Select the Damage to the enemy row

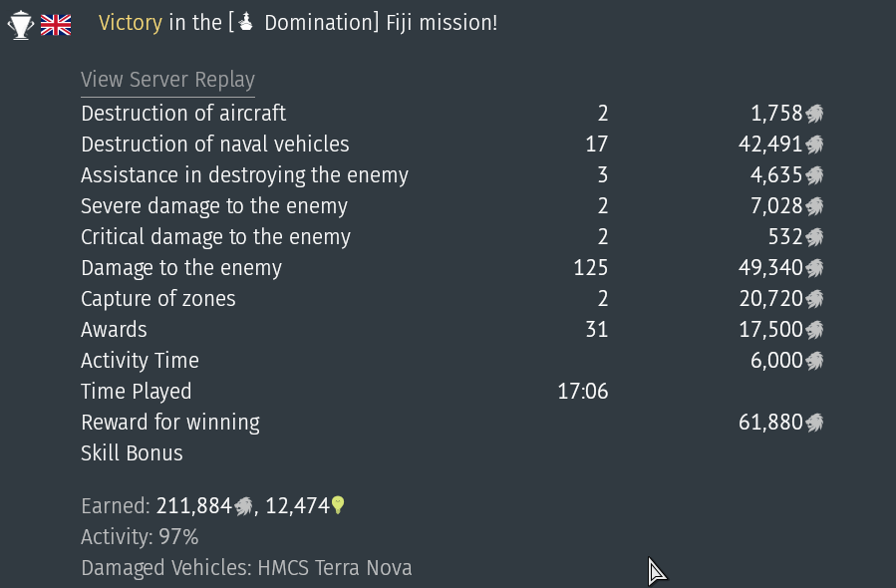click(452, 268)
